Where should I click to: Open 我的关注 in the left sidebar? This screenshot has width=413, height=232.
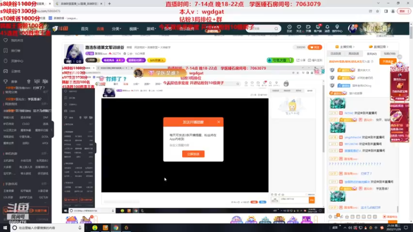coord(14,41)
